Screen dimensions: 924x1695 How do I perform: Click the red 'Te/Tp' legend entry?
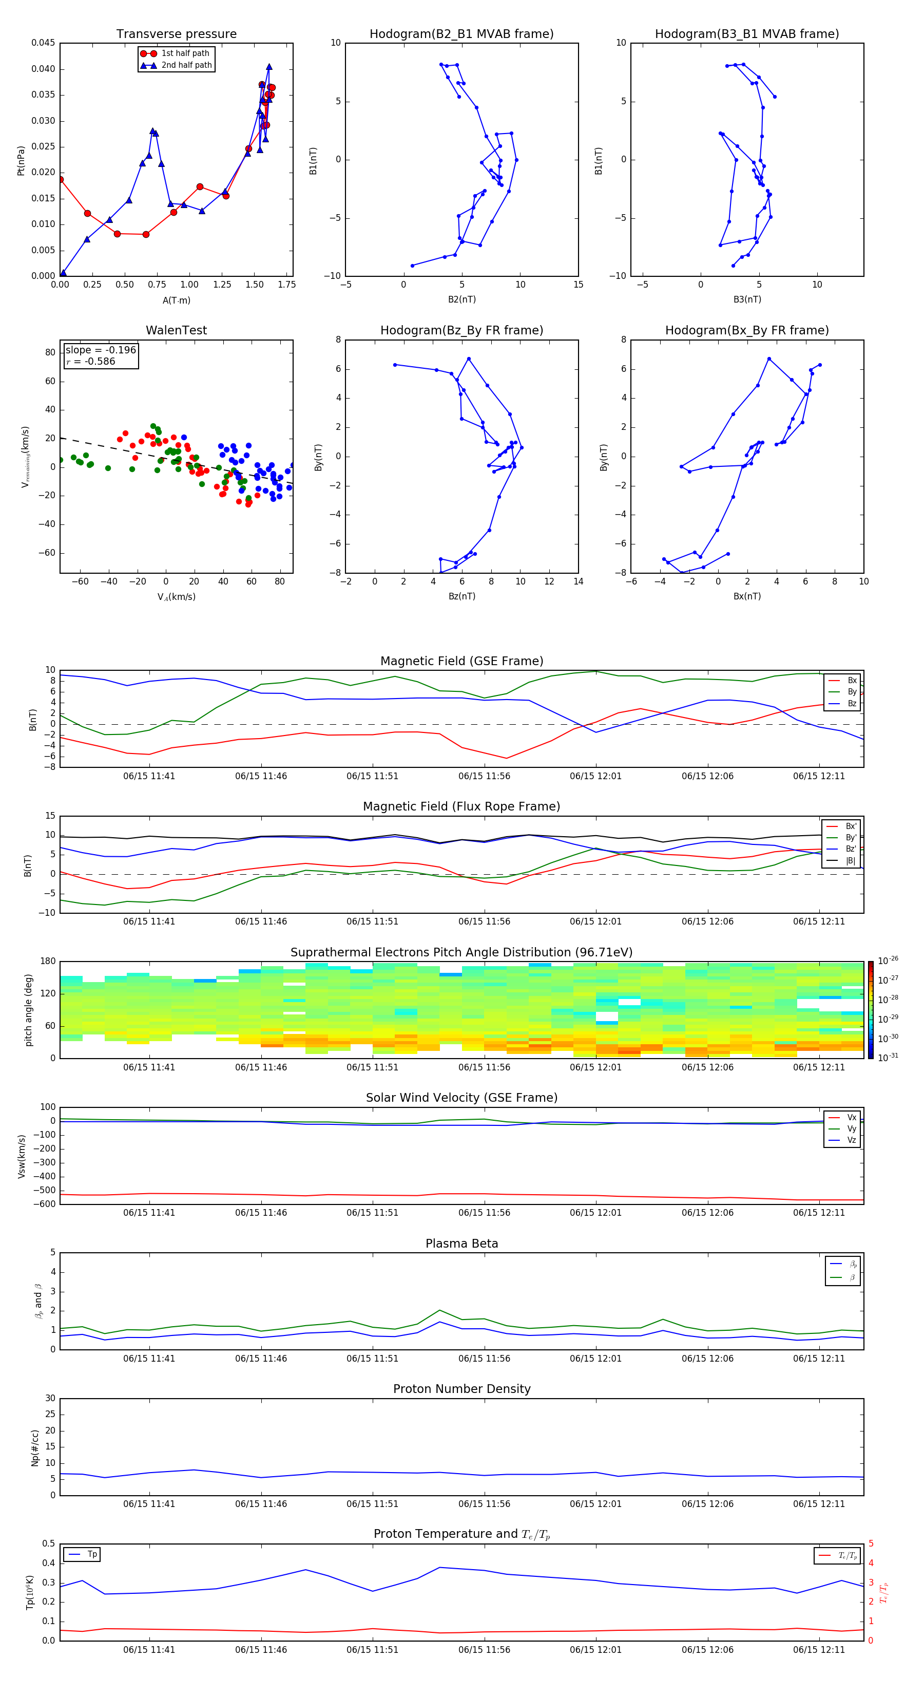(838, 1555)
